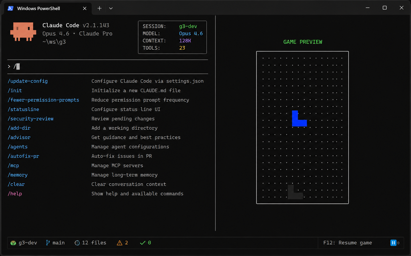Image resolution: width=411 pixels, height=256 pixels.
Task: Click the PowerShell icon in tab
Action: click(x=10, y=8)
